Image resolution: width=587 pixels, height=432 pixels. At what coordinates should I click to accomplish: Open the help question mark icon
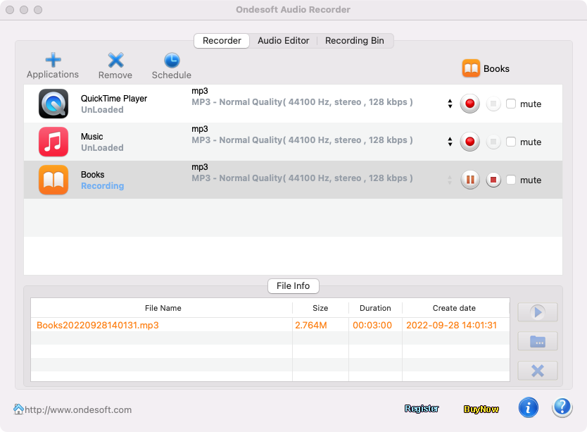coord(562,407)
